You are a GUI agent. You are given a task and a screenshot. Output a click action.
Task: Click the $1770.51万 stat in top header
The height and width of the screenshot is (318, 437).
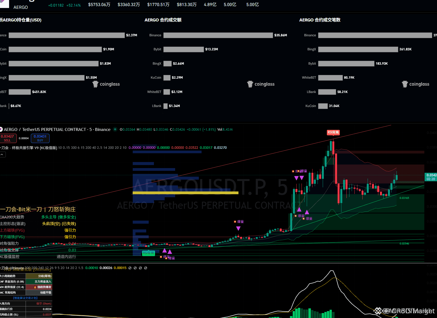tap(158, 5)
